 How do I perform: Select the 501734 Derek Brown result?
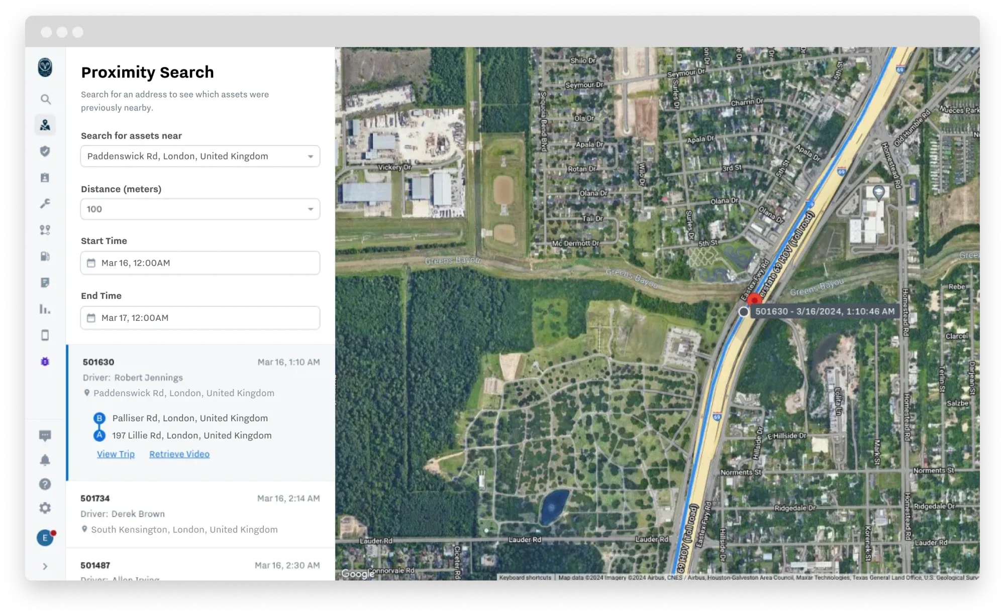point(200,514)
